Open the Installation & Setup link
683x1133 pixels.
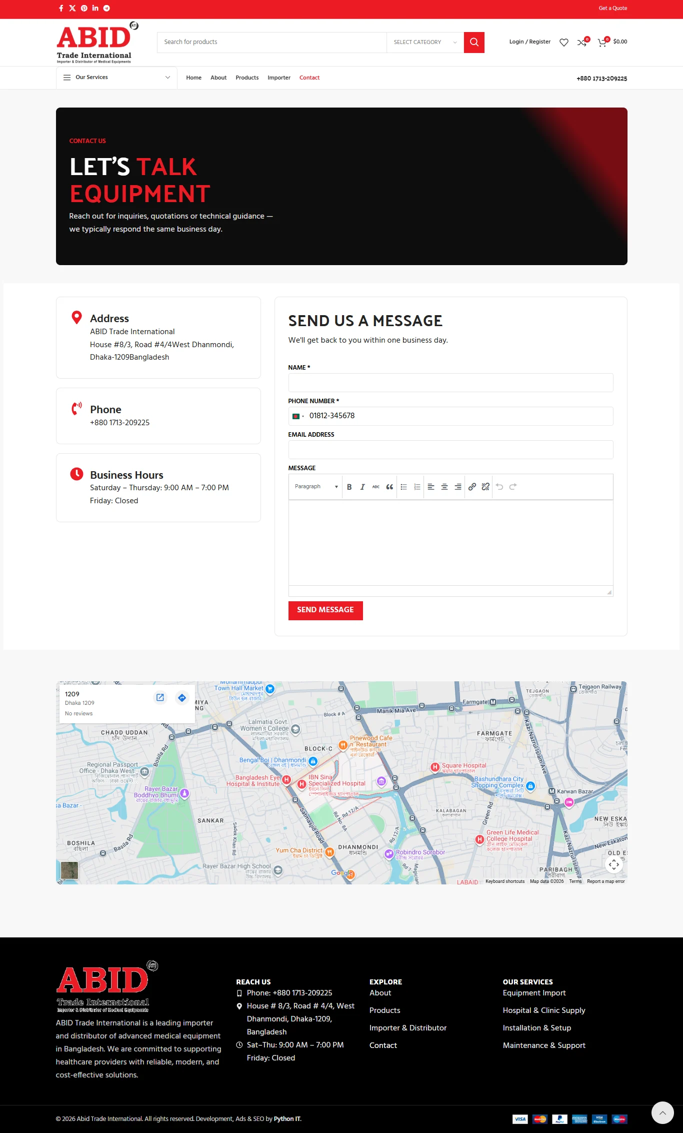537,1028
